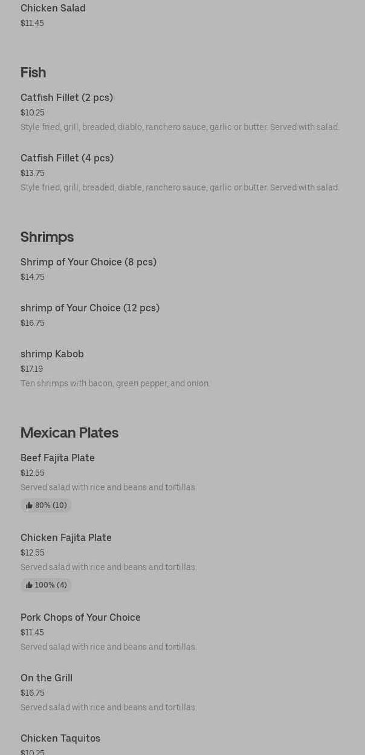365x755 pixels.
Task: Click the 100% (4) rating badge
Action: (46, 585)
